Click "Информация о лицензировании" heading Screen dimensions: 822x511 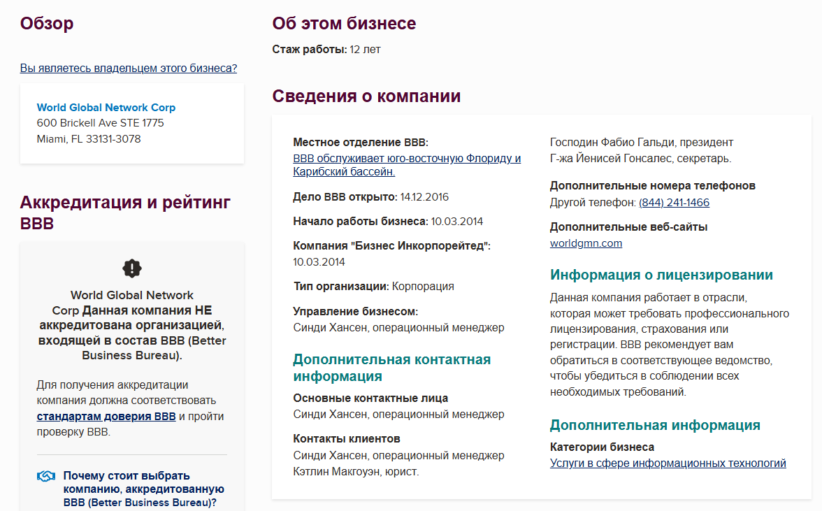click(x=661, y=275)
